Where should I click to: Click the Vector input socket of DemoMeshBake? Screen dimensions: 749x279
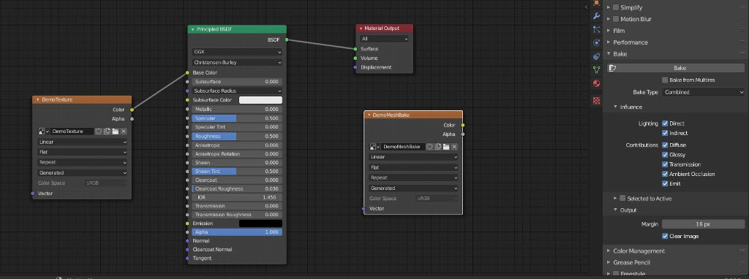(364, 208)
